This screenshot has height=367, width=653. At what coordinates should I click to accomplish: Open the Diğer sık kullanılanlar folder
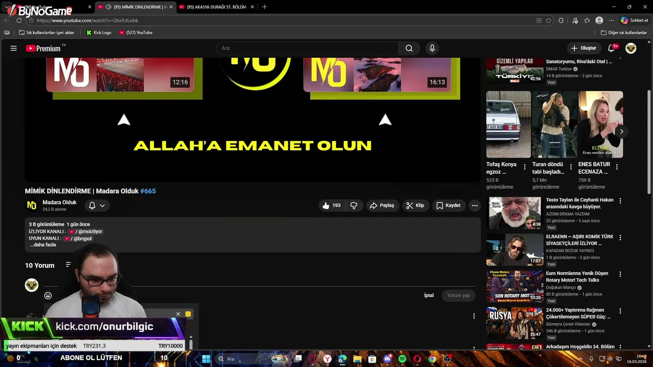(x=623, y=33)
